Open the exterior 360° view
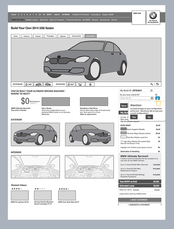This screenshot has height=229, width=174. (x=29, y=84)
